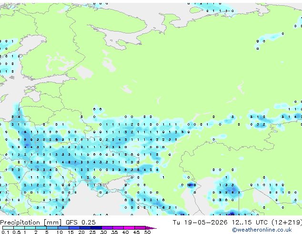The width and height of the screenshot is (302, 234).
Task: Click the 'GFS 0.25' model label
Action: tap(81, 222)
